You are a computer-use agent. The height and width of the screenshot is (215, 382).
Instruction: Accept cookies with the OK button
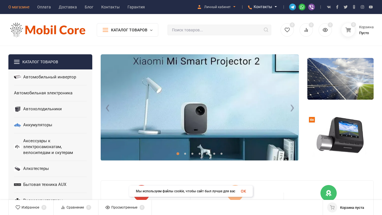click(x=243, y=191)
